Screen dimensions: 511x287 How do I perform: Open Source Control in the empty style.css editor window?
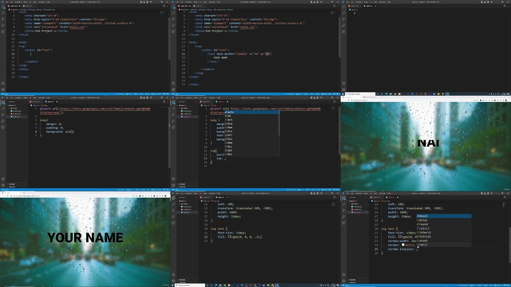pyautogui.click(x=344, y=19)
